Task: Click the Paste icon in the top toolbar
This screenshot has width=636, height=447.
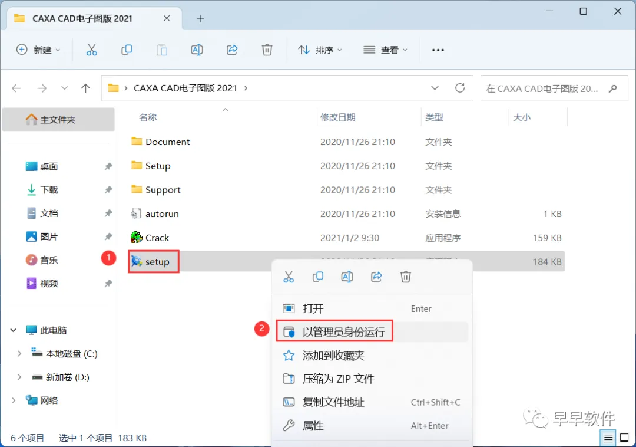Action: pyautogui.click(x=162, y=50)
